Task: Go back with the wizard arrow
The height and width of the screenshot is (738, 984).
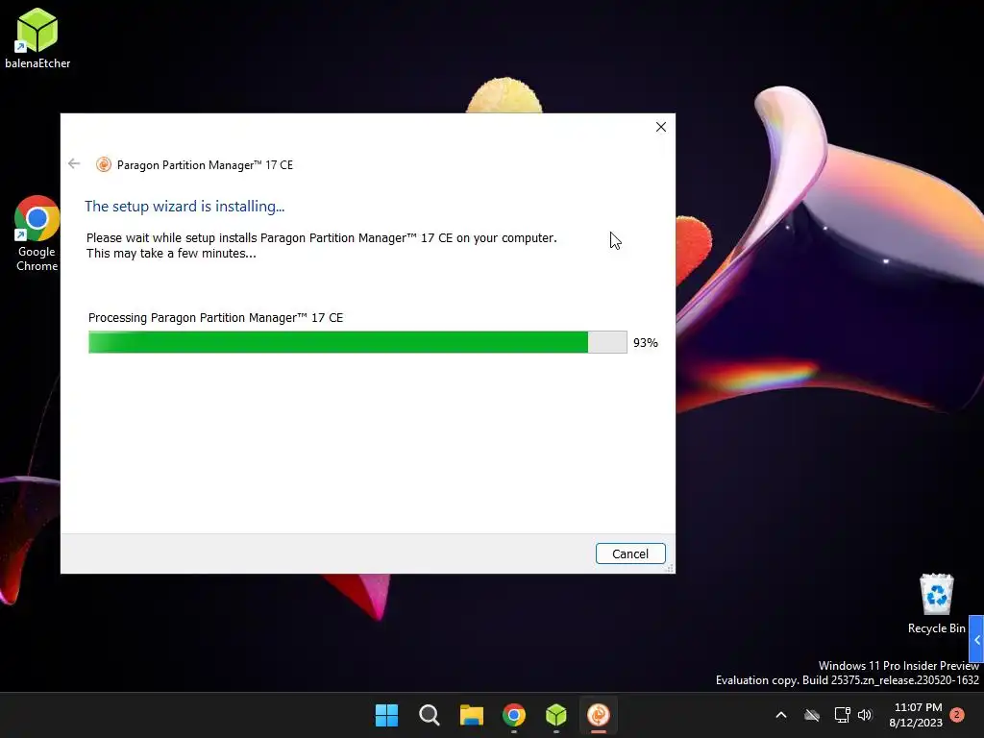Action: tap(74, 163)
